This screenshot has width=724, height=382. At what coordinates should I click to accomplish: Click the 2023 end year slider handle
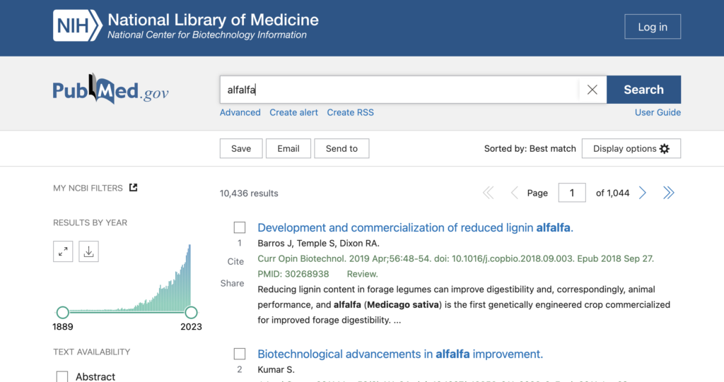(x=191, y=312)
